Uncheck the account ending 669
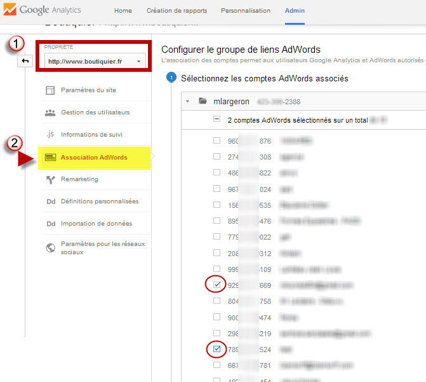 (216, 285)
